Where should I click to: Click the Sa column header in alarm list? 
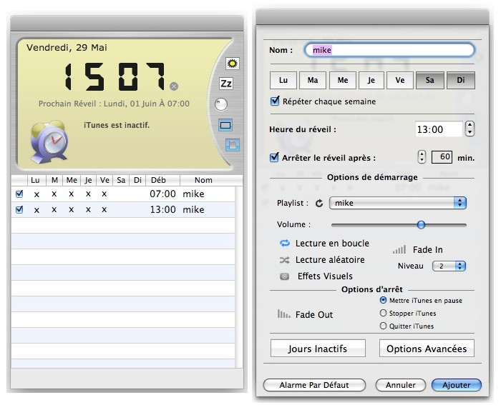pos(121,180)
